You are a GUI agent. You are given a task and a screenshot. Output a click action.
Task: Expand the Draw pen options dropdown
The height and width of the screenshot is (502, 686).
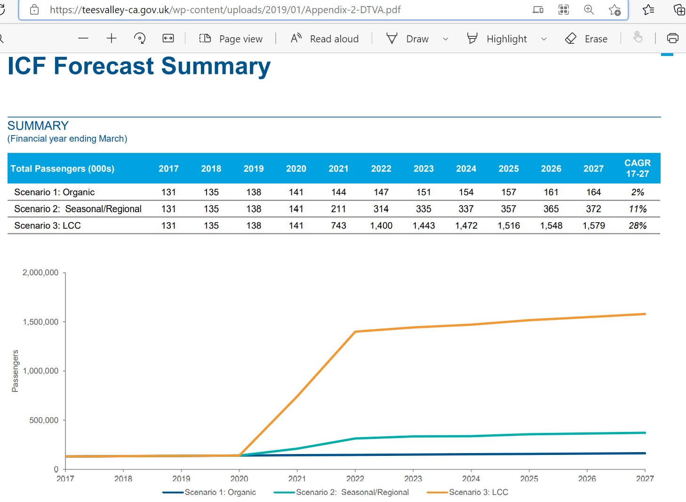pos(446,39)
